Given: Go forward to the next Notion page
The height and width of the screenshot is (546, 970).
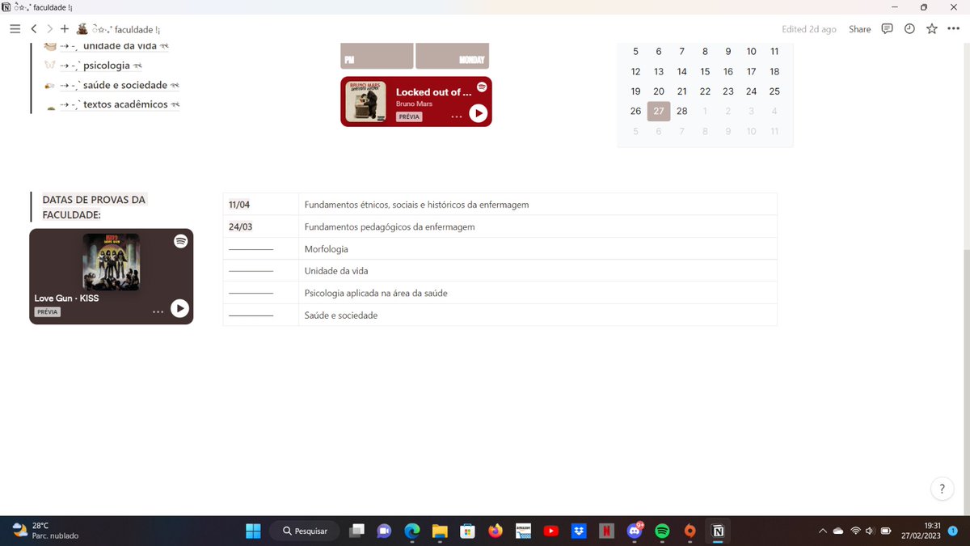Looking at the screenshot, I should click(49, 29).
